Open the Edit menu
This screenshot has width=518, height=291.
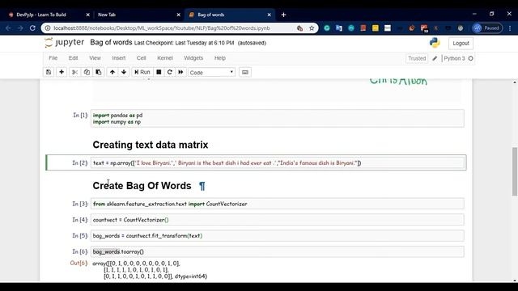74,58
